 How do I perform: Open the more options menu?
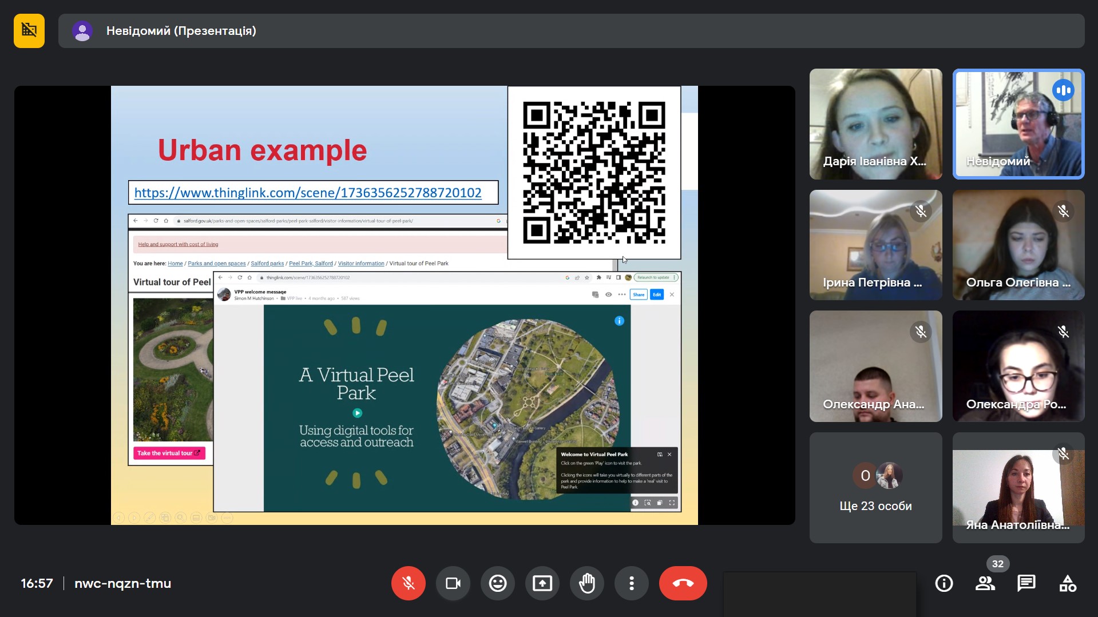click(632, 583)
